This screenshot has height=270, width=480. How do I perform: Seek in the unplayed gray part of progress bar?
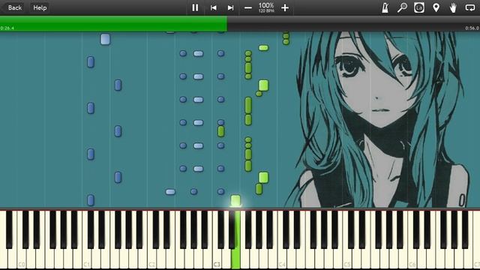tap(353, 23)
